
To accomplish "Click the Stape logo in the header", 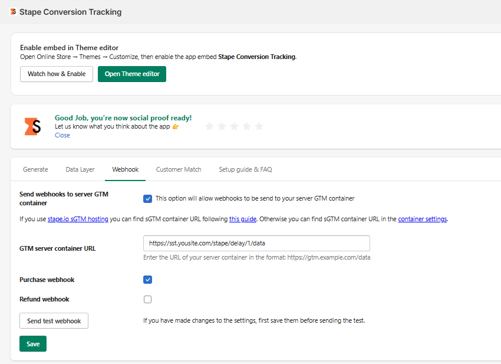I will tap(13, 12).
